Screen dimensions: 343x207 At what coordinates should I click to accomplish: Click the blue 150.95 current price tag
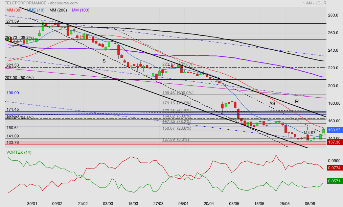[x=334, y=130]
